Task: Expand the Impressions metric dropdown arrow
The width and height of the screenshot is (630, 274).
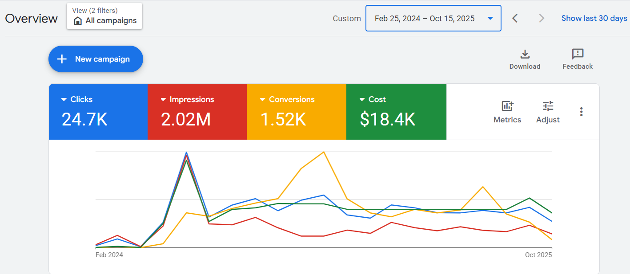Action: coord(163,100)
